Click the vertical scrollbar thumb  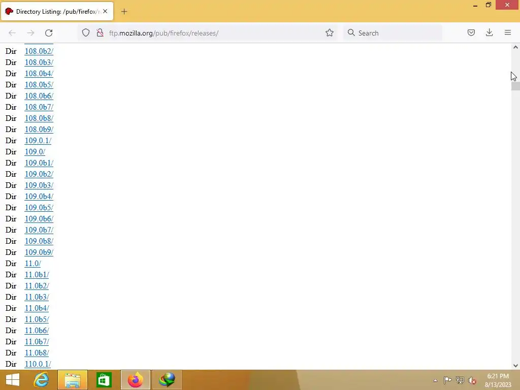point(515,86)
